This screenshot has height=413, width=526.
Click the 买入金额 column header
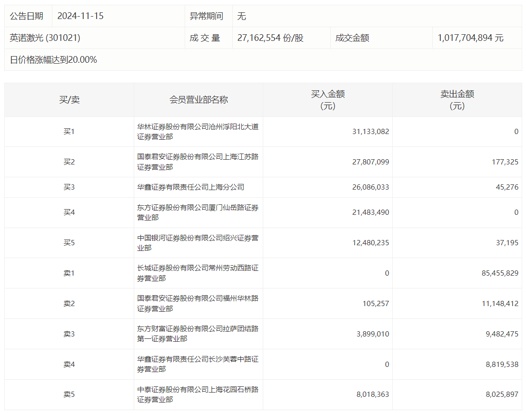tap(328, 100)
